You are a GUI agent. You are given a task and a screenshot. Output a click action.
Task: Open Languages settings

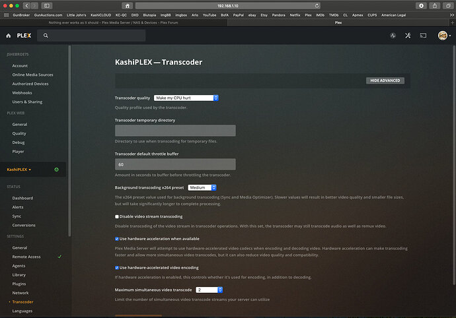click(x=22, y=311)
